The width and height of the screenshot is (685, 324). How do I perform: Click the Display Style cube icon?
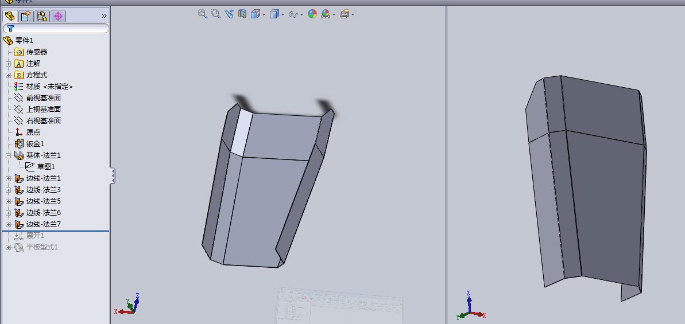point(274,14)
